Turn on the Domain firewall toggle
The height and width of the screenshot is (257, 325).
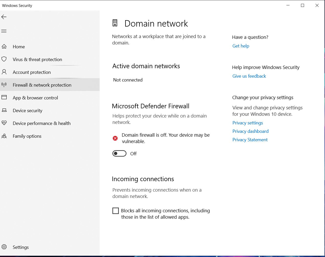pos(119,154)
